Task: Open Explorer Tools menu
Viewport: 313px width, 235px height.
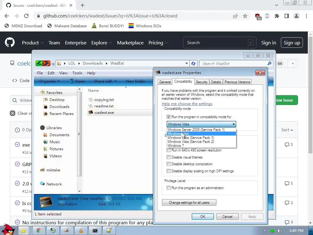Action: pos(77,73)
